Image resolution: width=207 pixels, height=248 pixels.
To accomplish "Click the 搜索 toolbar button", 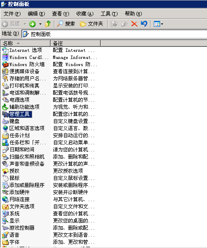I will click(66, 24).
